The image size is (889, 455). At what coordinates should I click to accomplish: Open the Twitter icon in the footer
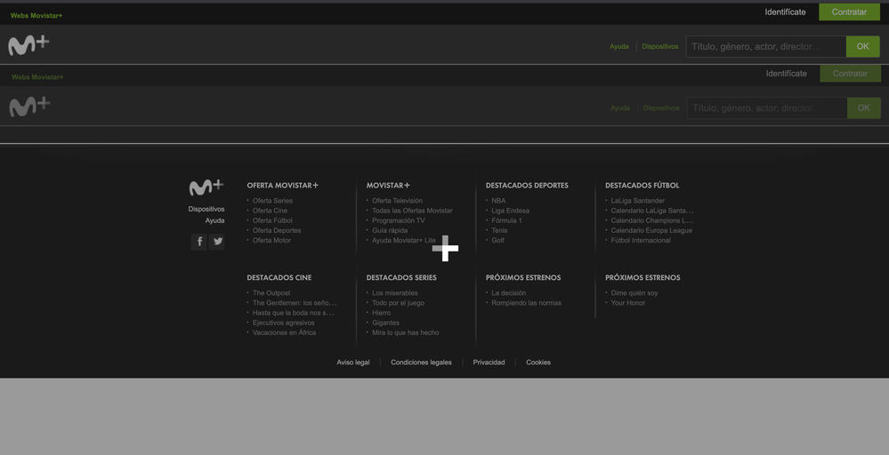217,241
